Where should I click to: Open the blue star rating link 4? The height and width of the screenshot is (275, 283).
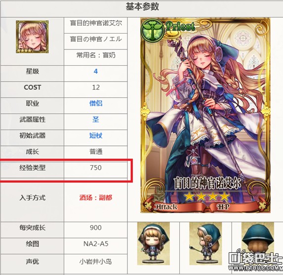pos(96,71)
